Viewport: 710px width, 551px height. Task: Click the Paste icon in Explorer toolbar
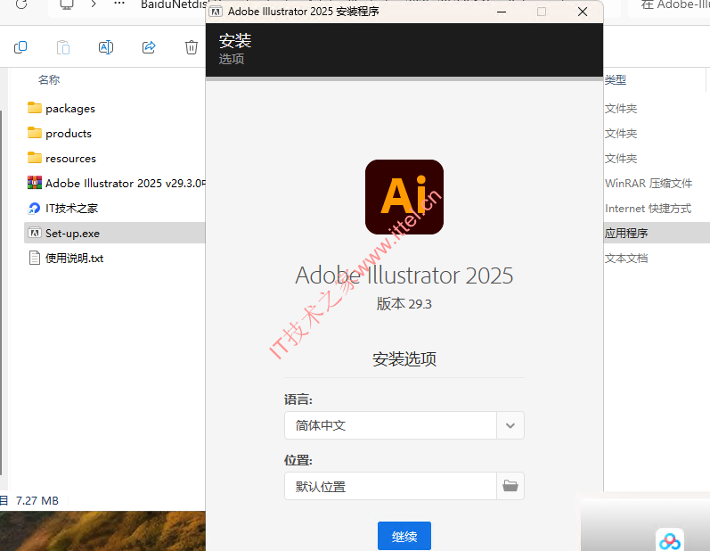pos(63,47)
